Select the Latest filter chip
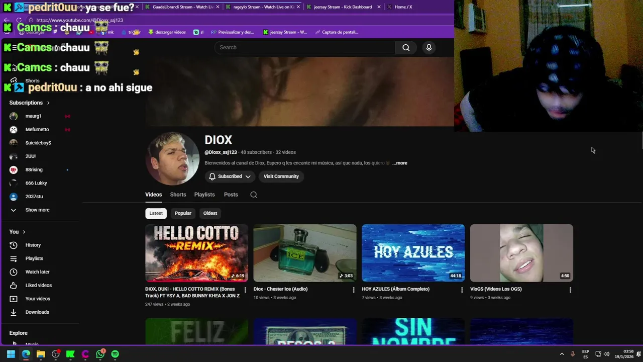Viewport: 643px width, 362px height. [156, 213]
